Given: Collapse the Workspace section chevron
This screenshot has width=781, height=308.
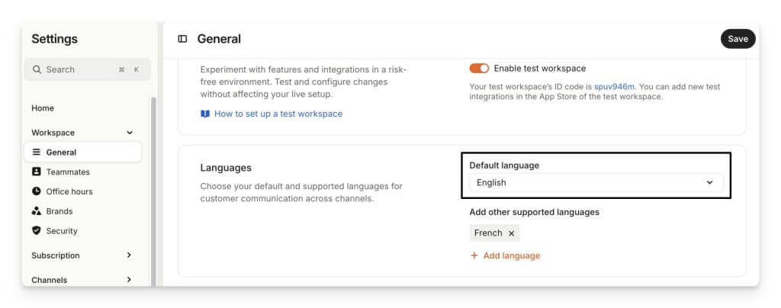Looking at the screenshot, I should [129, 133].
